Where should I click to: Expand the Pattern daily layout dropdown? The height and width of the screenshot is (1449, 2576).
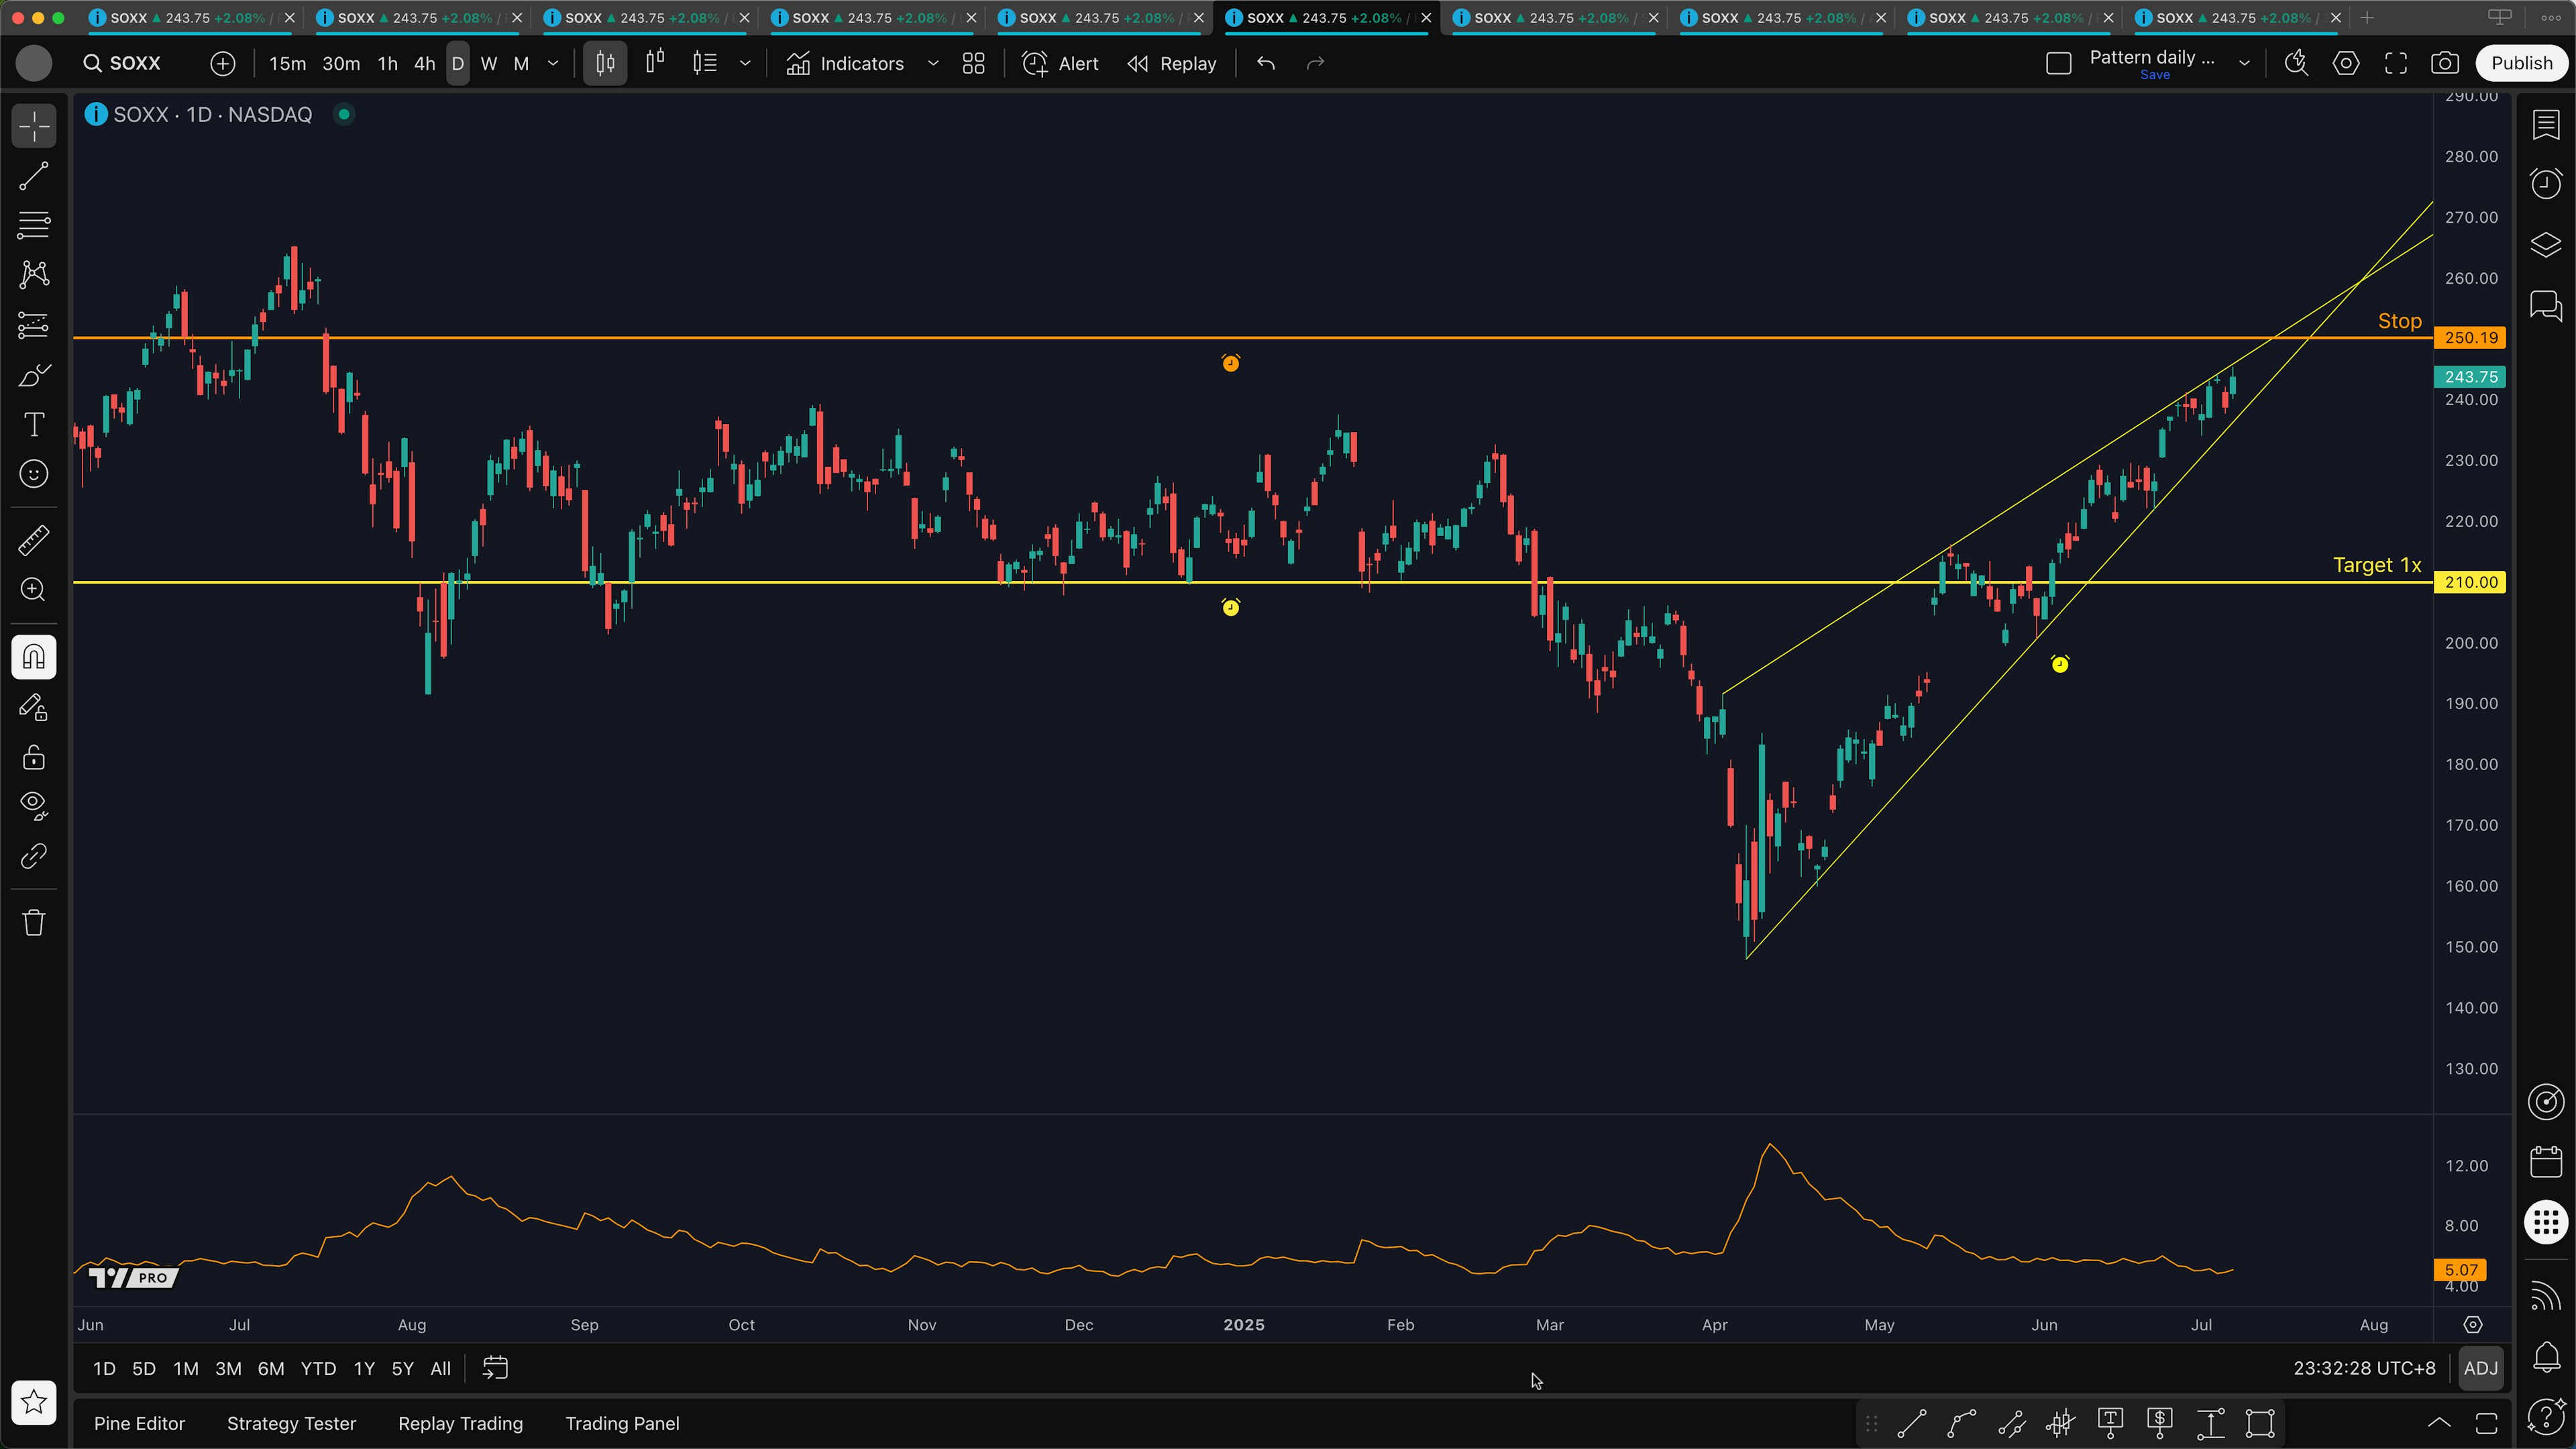tap(2244, 63)
